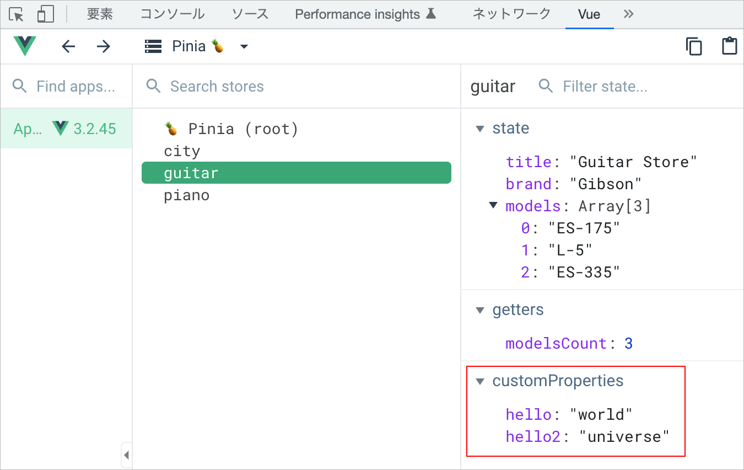Toggle the device toolbar icon
This screenshot has height=470, width=744.
tap(45, 14)
